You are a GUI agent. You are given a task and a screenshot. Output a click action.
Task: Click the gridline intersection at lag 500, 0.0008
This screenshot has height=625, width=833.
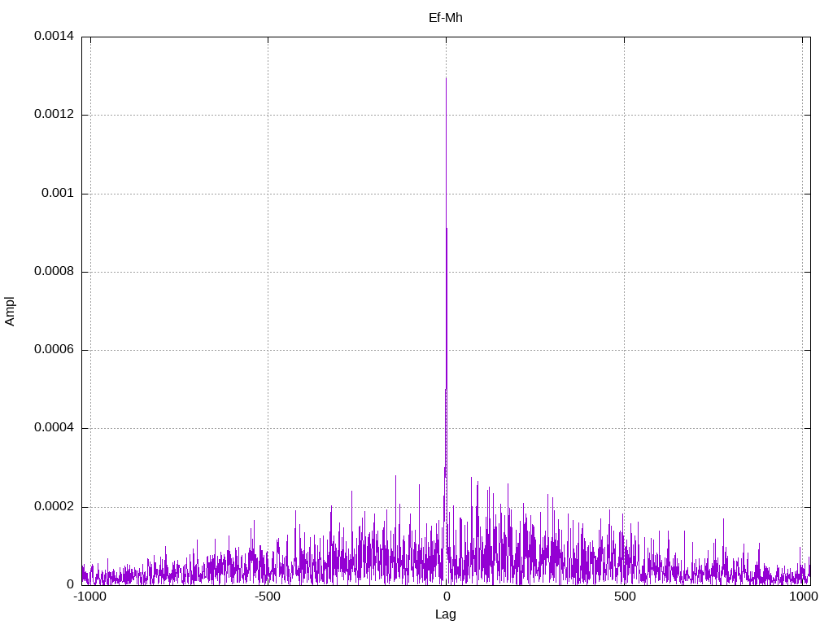[x=624, y=272]
